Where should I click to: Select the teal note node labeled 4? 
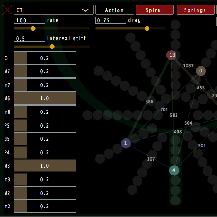174,170
